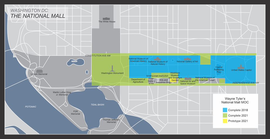Click 'FDR Memorial' label
Image resolution: width=270 pixels, height=139 pixels.
point(76,113)
